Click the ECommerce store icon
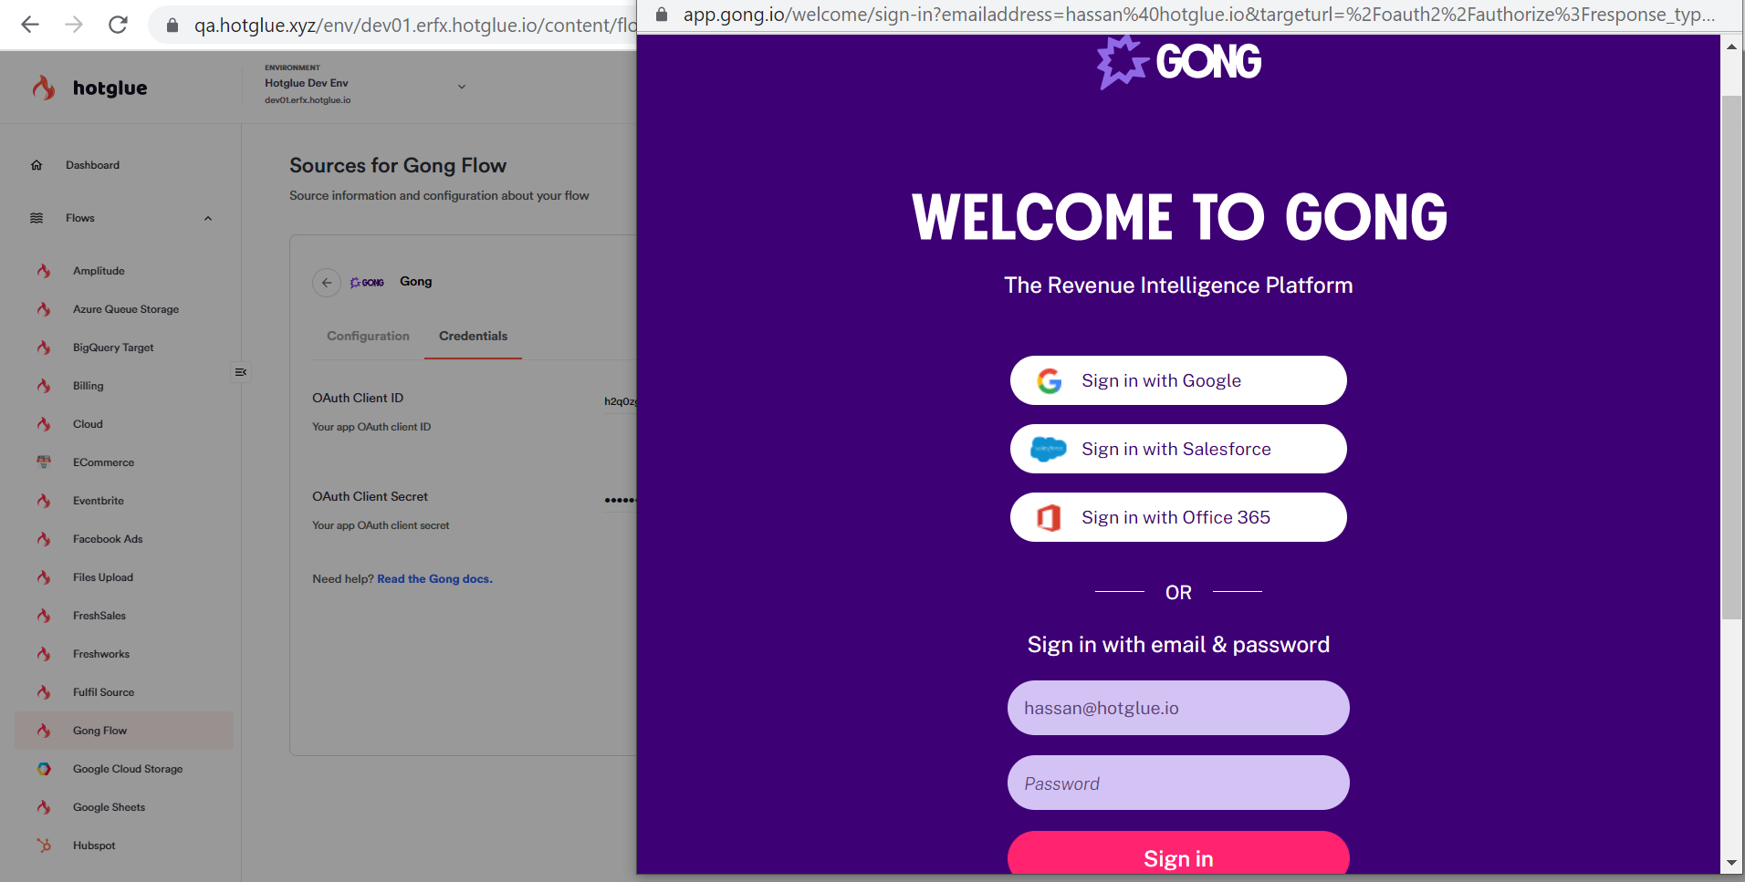 44,462
